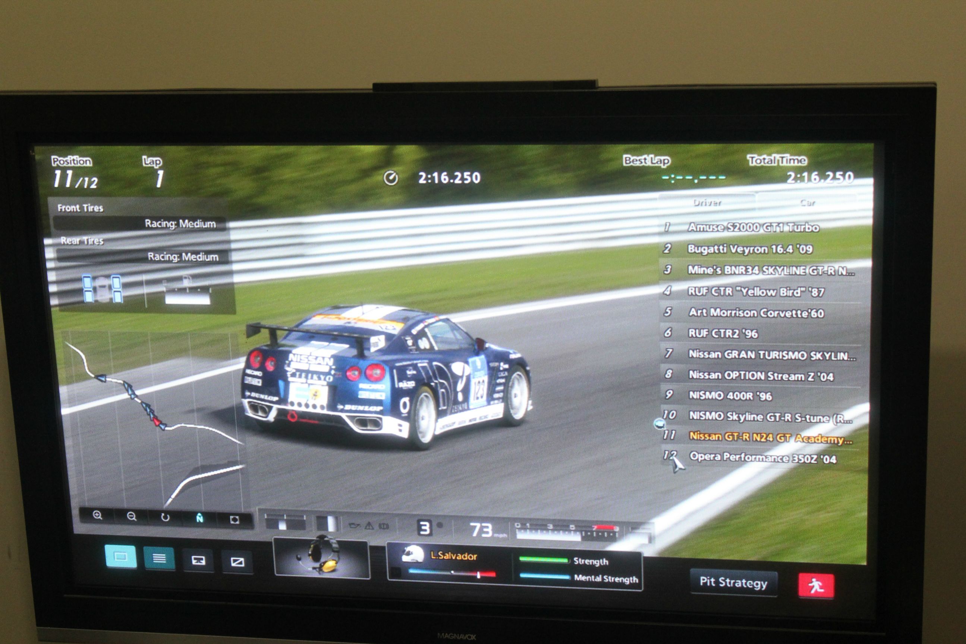
Task: Click the map fit-to-view square icon
Action: click(235, 520)
